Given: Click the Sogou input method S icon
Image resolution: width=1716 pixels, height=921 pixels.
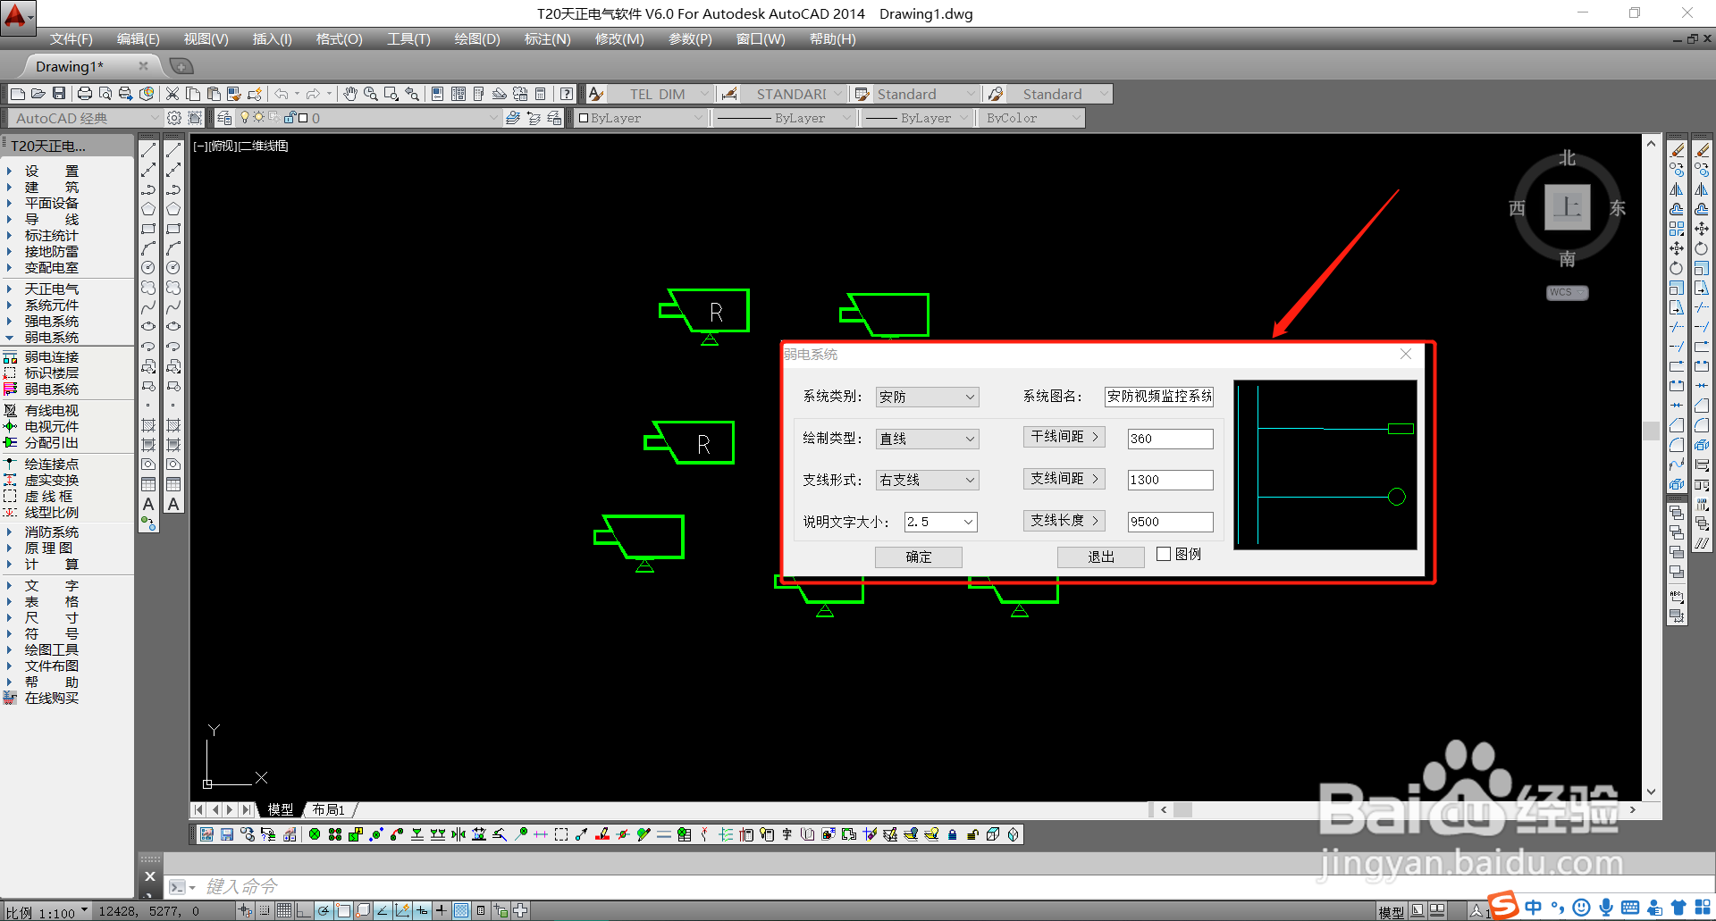Looking at the screenshot, I should tap(1503, 905).
